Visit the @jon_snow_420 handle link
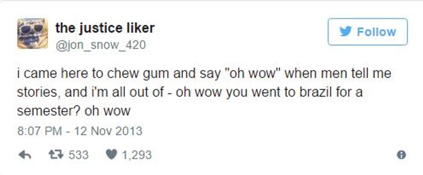Screen dimensions: 423x175 pos(101,45)
